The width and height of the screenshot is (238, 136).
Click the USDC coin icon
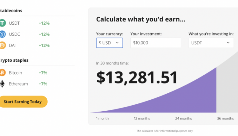(x=3, y=34)
